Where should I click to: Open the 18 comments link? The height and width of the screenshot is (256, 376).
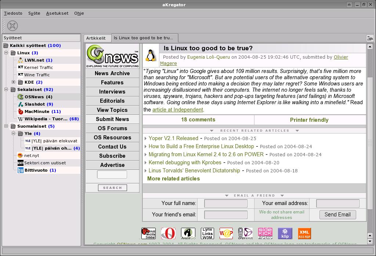pos(198,120)
